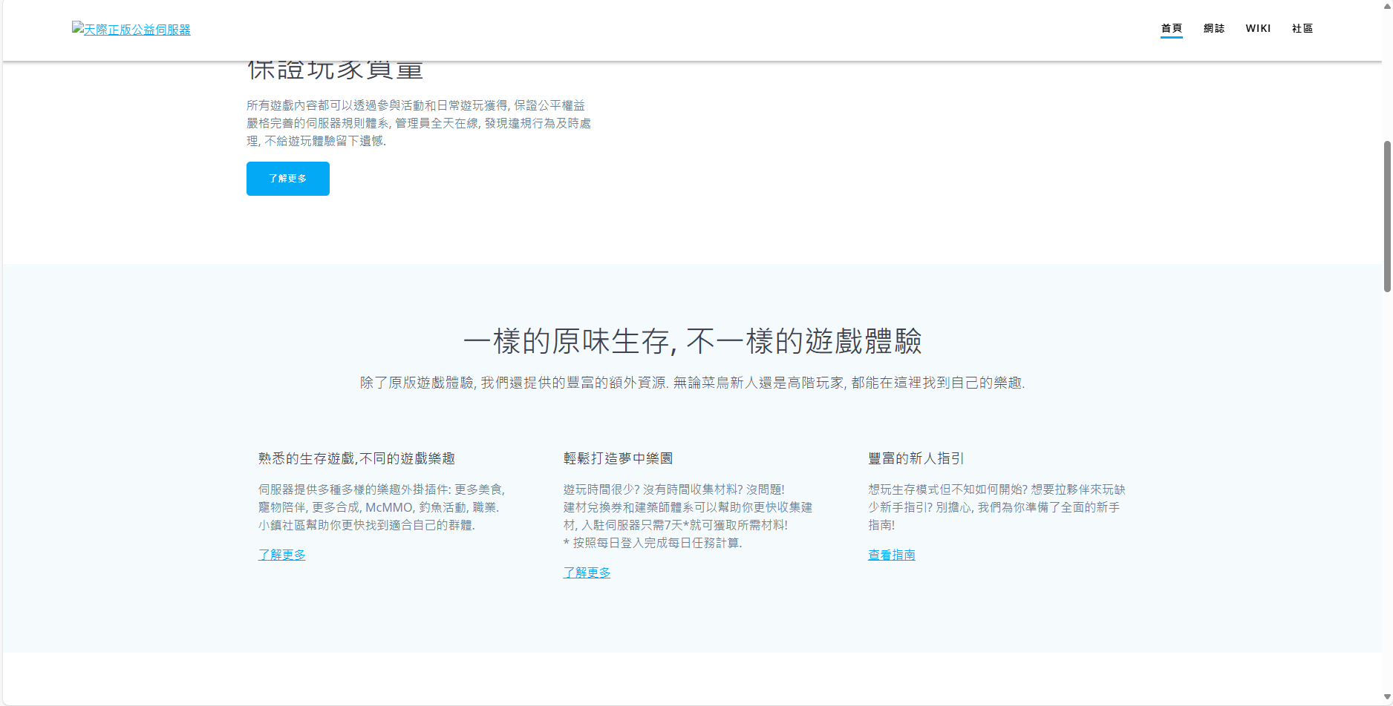Open the 首頁 navigation tab
Screen dimensions: 1393x706
[1171, 28]
